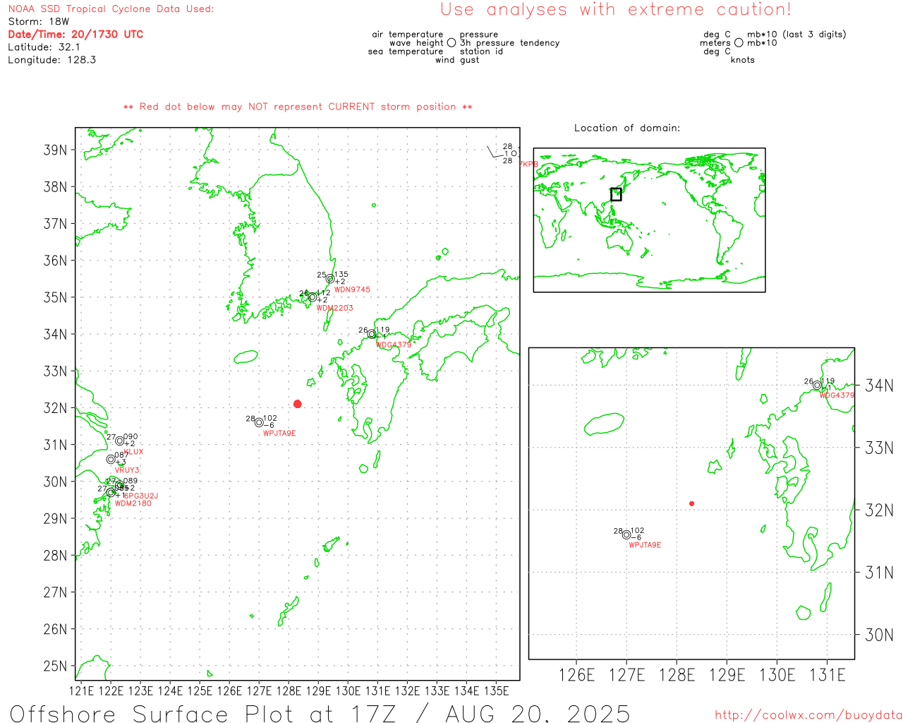The image size is (903, 723).
Task: Click the 'Location of domain:' caption
Action: tap(627, 128)
